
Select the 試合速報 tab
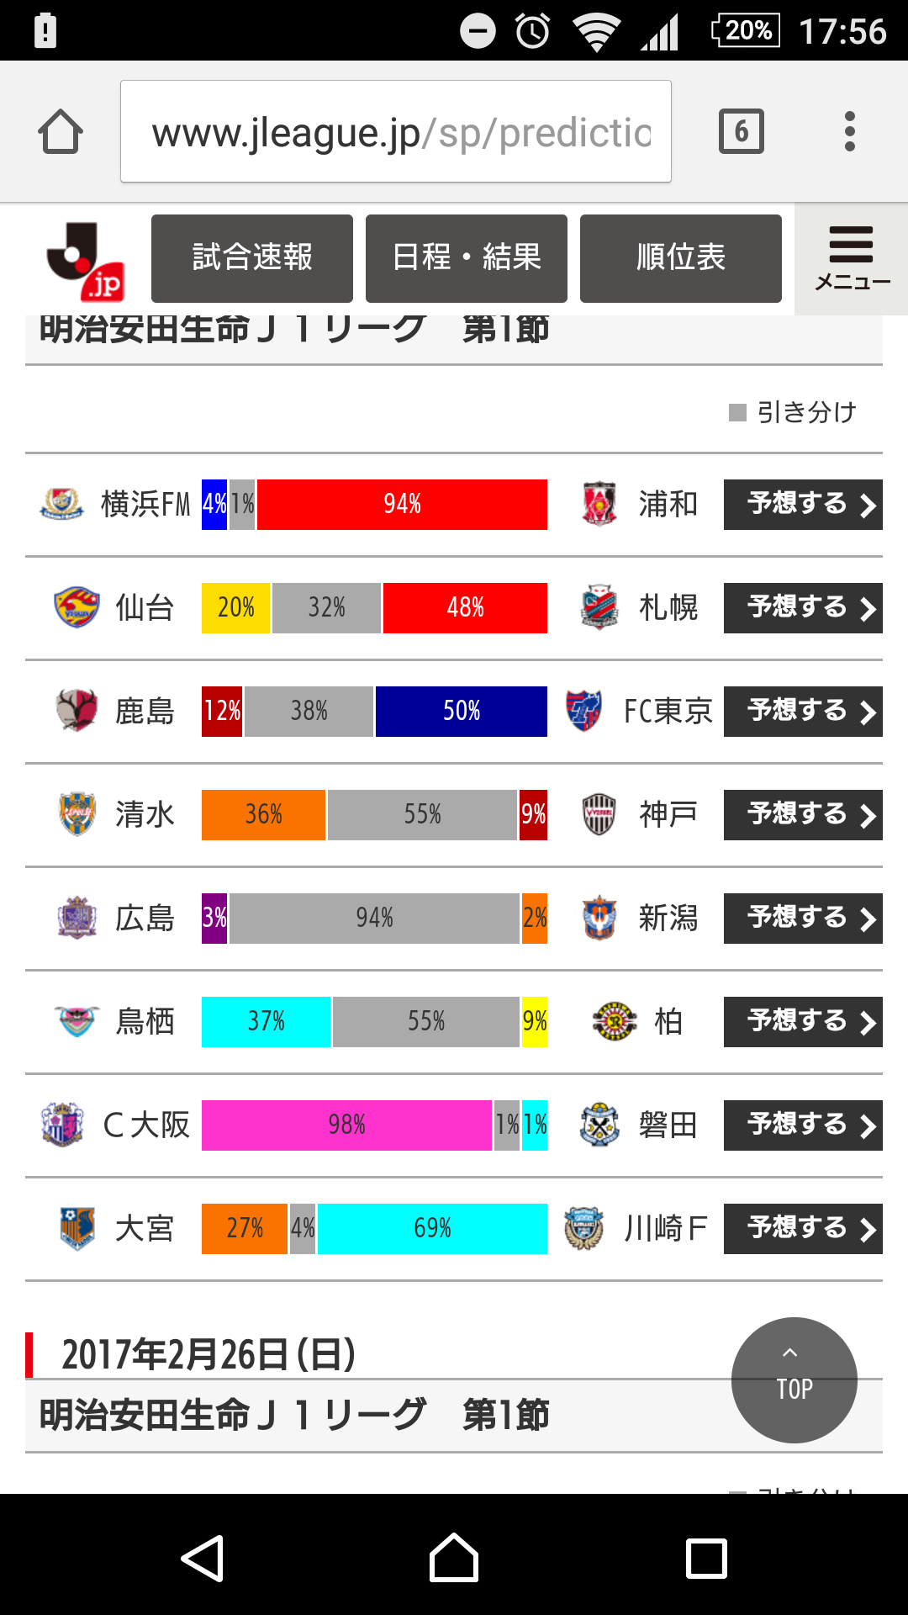tap(252, 258)
